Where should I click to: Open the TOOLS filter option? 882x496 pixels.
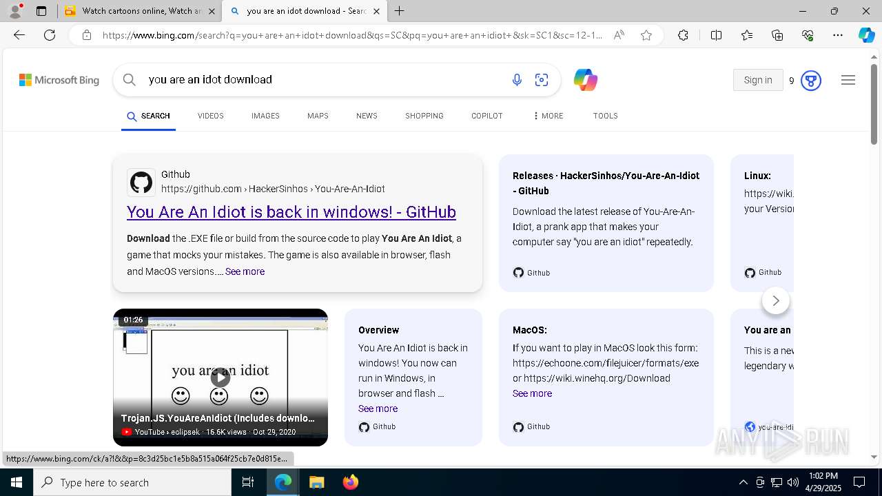tap(606, 116)
